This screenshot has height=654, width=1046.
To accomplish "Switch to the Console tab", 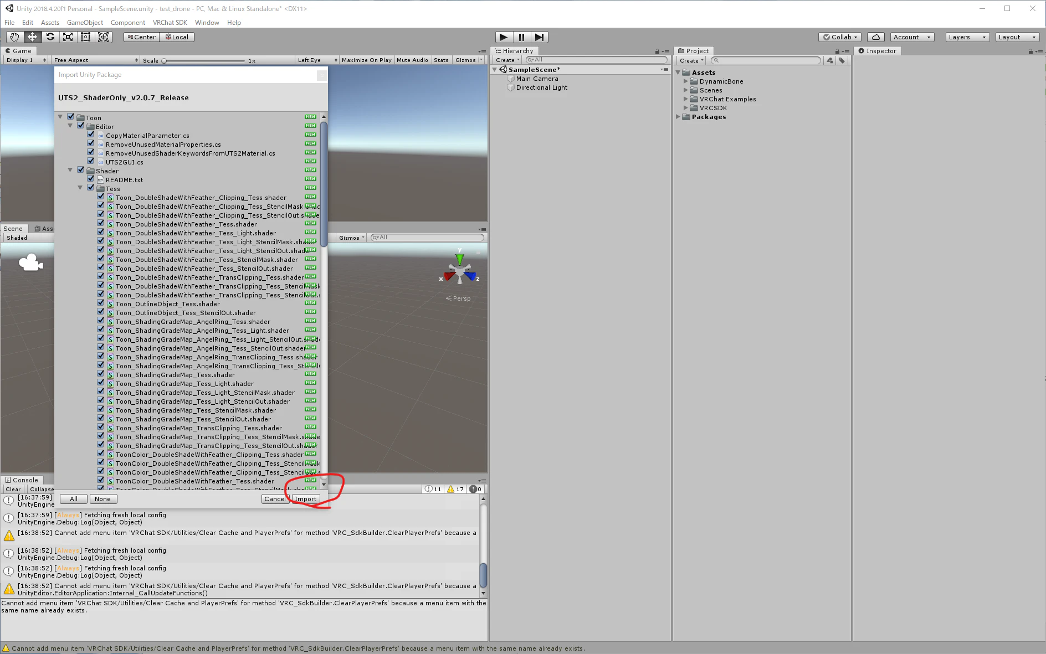I will pos(22,480).
